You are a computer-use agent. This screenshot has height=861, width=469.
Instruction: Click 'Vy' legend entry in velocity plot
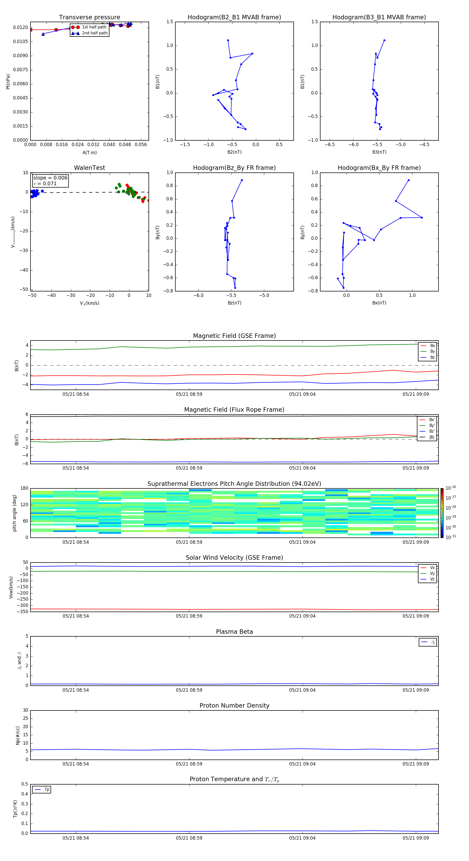click(x=428, y=573)
